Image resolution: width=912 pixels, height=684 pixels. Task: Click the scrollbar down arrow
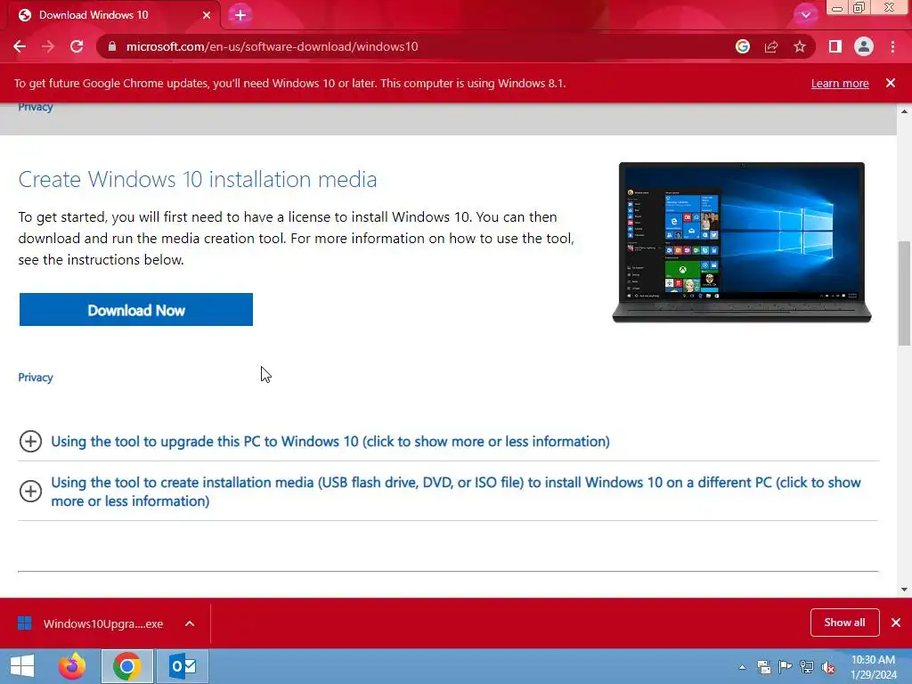click(904, 590)
